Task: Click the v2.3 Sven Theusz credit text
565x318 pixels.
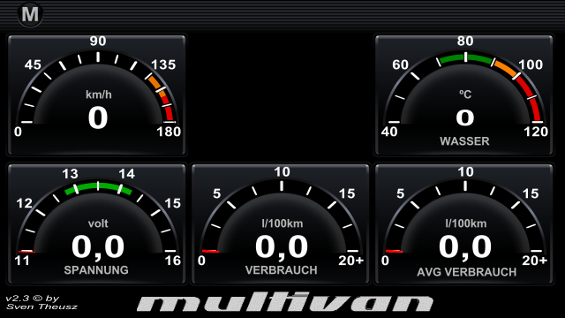Action: (x=41, y=302)
